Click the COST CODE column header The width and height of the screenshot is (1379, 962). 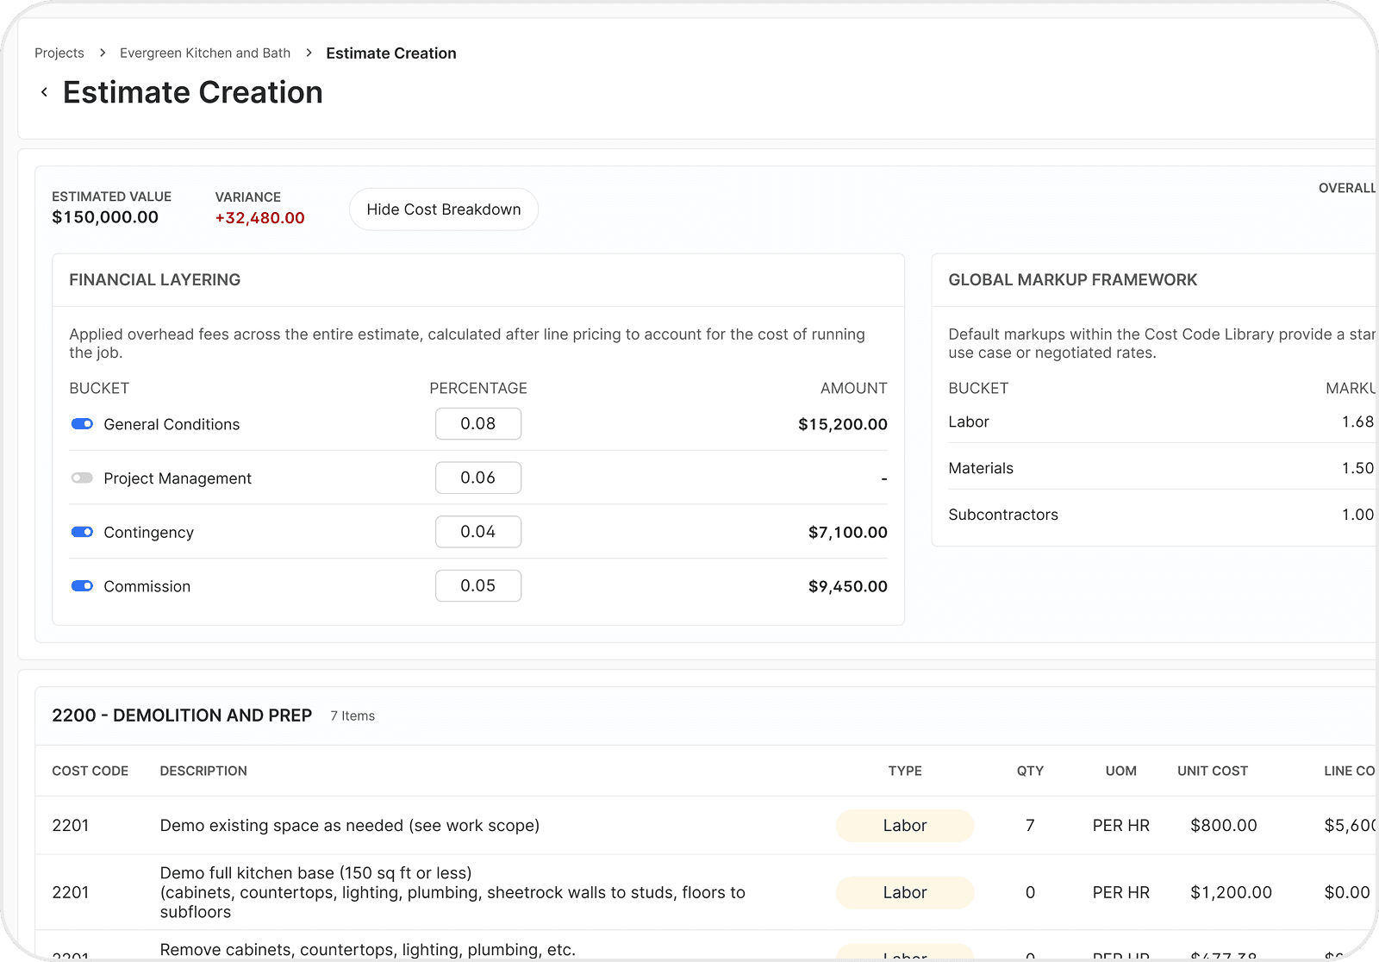coord(90,771)
